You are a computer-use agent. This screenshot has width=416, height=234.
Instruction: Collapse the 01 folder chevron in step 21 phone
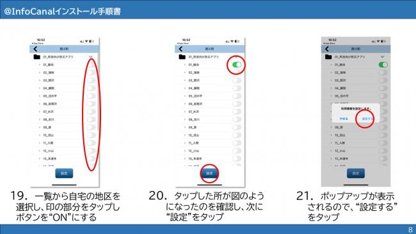[382, 57]
